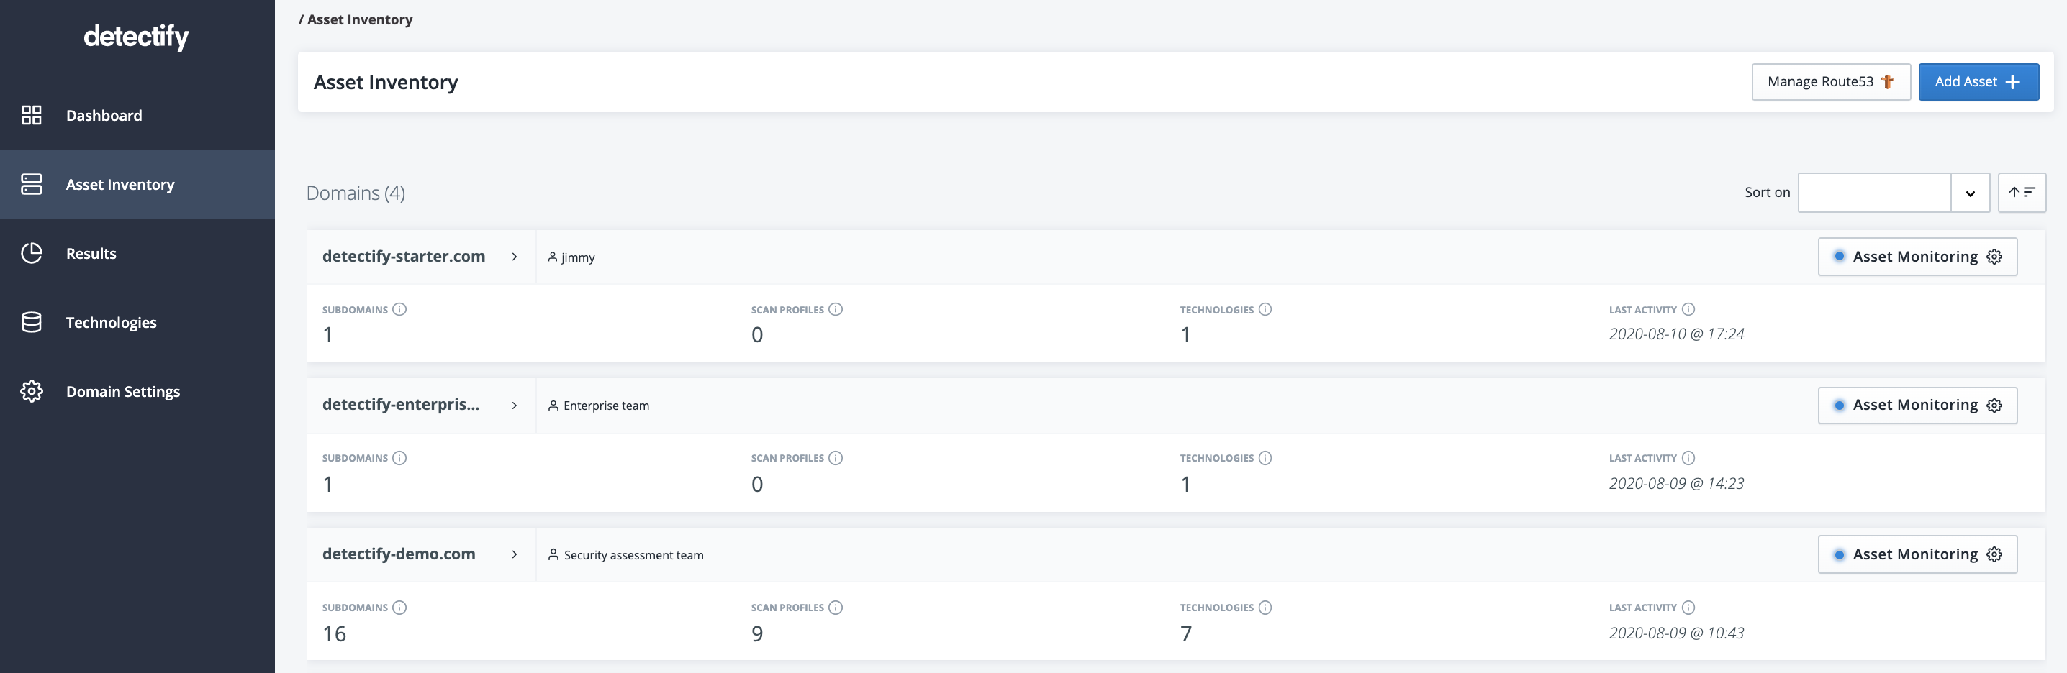Click Asset Monitoring for detectify-starter.com
Image resolution: width=2067 pixels, height=673 pixels.
pos(1917,257)
